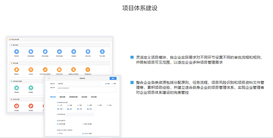Click the blue ribbon badge icon

88,52
